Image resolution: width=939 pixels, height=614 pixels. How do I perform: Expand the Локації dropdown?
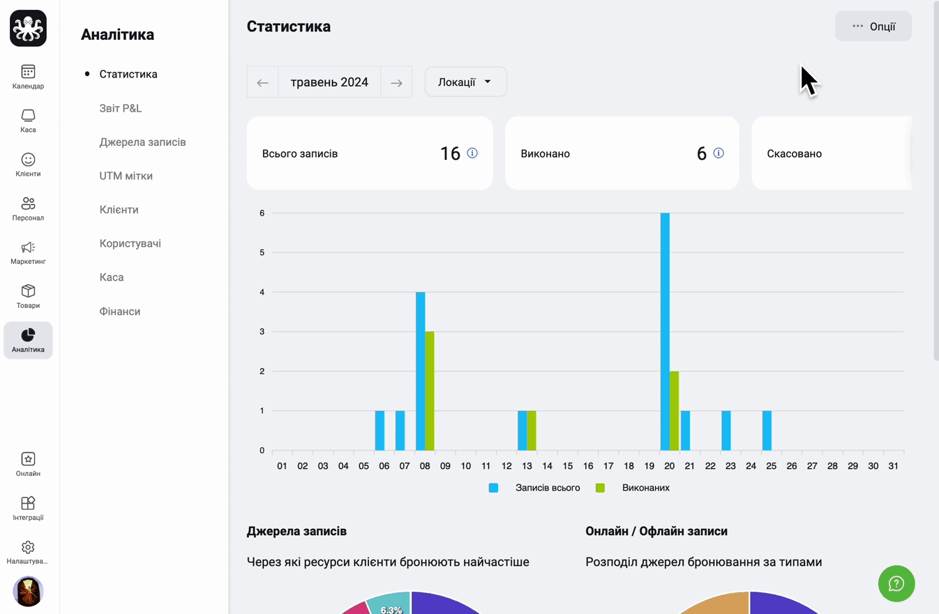[465, 82]
